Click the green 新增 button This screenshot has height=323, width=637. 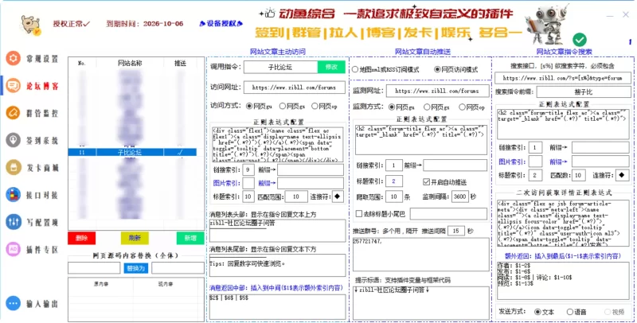[x=190, y=238]
